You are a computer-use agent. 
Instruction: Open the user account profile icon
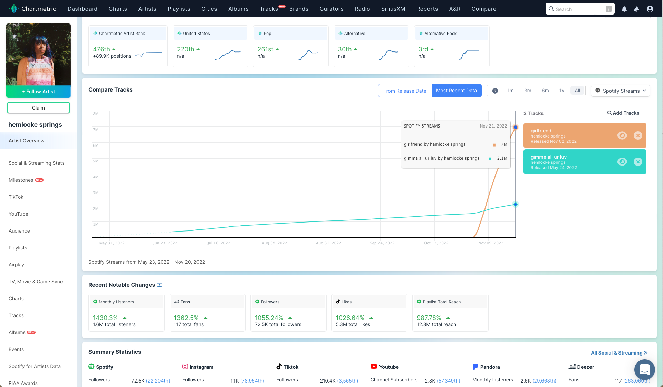coord(650,9)
